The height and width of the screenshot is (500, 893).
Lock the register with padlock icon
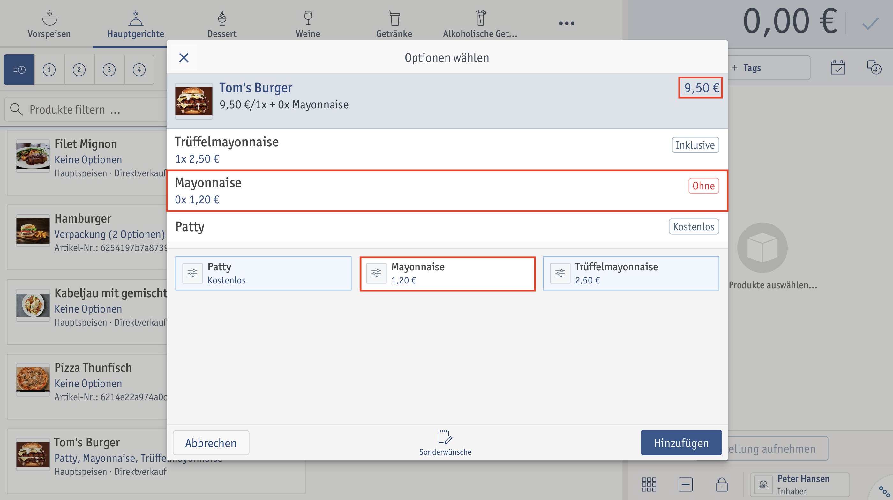coord(722,484)
